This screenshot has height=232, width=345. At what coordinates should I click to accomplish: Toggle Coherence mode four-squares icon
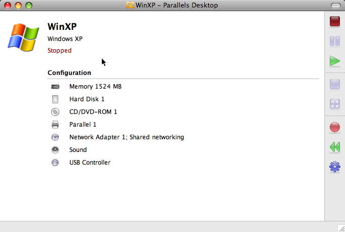335,104
